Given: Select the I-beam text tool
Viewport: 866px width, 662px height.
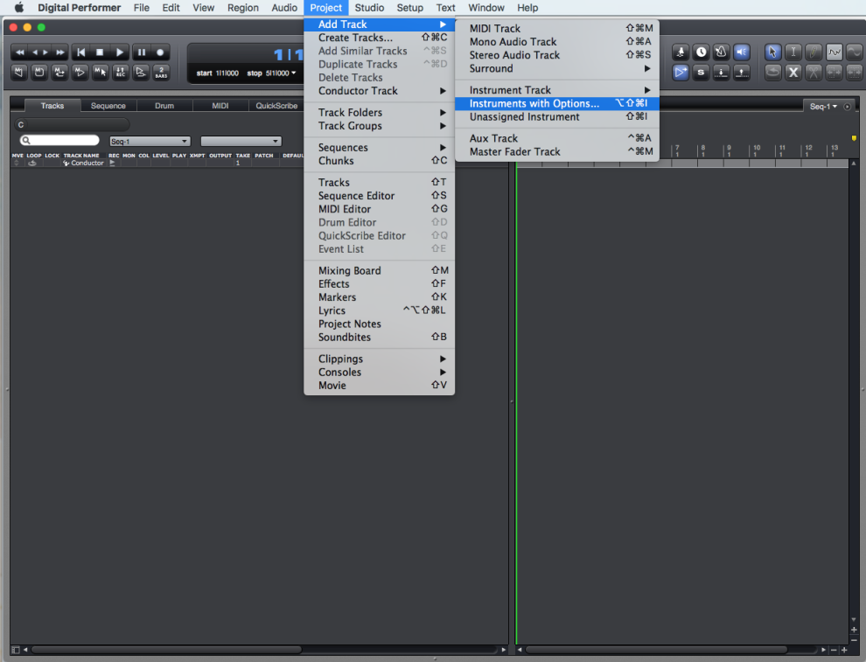Looking at the screenshot, I should click(793, 52).
